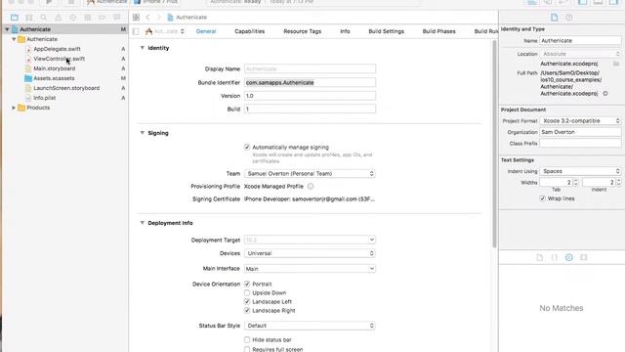The image size is (625, 352).
Task: Collapse the Signing section
Action: click(143, 133)
